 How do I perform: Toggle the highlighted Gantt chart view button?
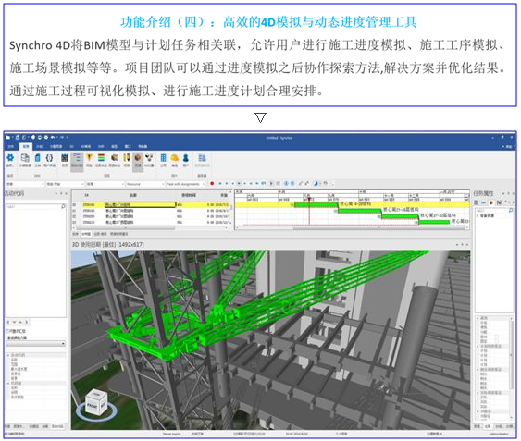(77, 162)
